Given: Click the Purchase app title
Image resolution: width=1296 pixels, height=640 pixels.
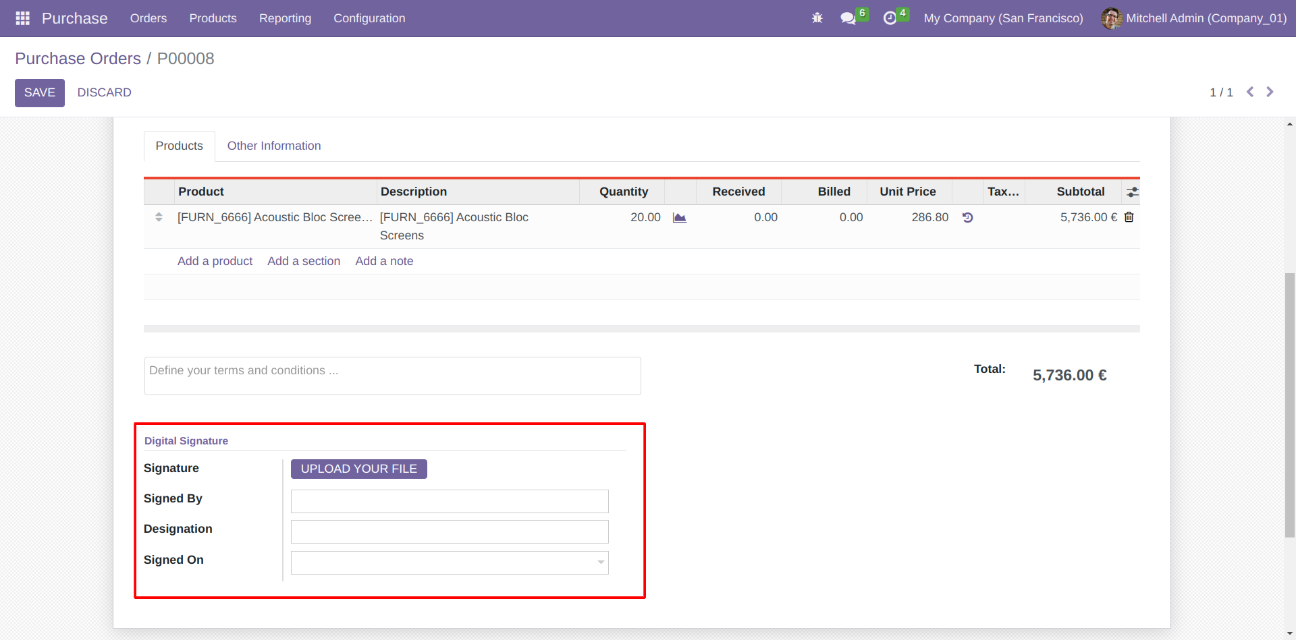Looking at the screenshot, I should 75,18.
